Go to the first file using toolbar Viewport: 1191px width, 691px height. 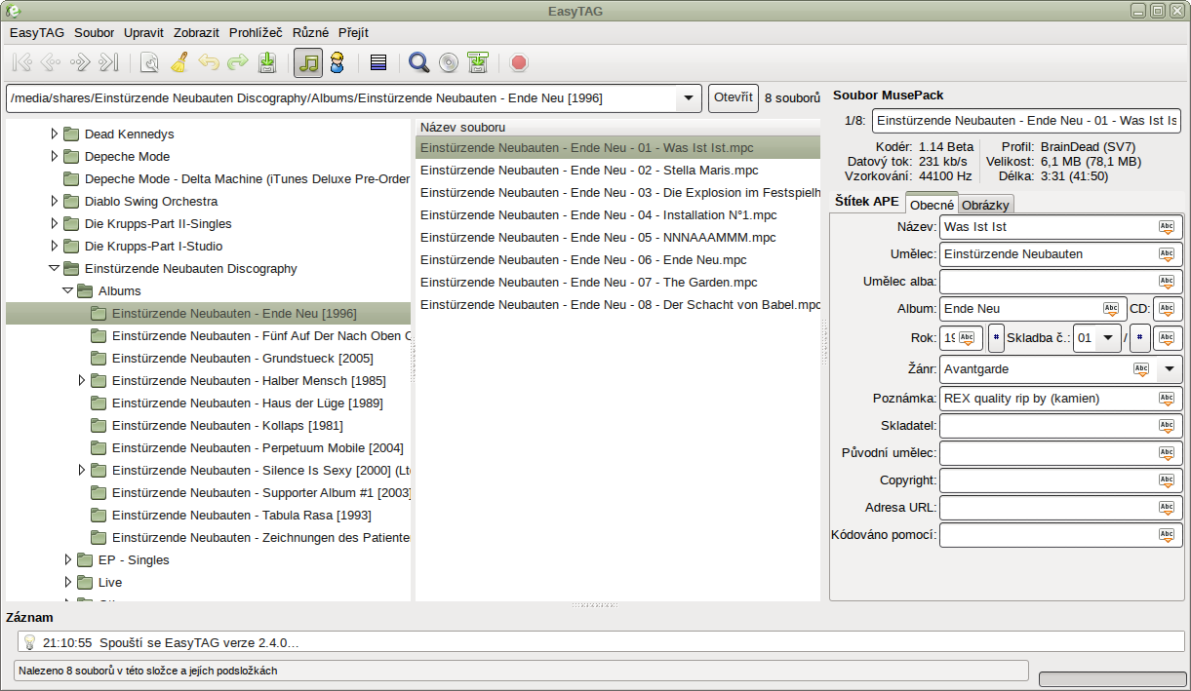22,63
